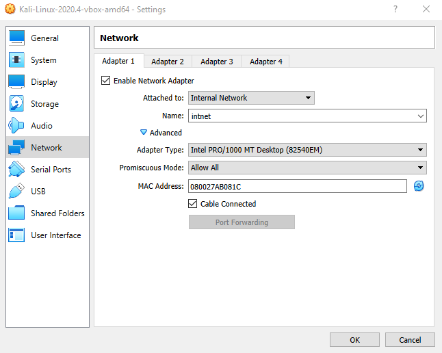Open the User Interface settings icon
The width and height of the screenshot is (442, 353).
(16, 235)
